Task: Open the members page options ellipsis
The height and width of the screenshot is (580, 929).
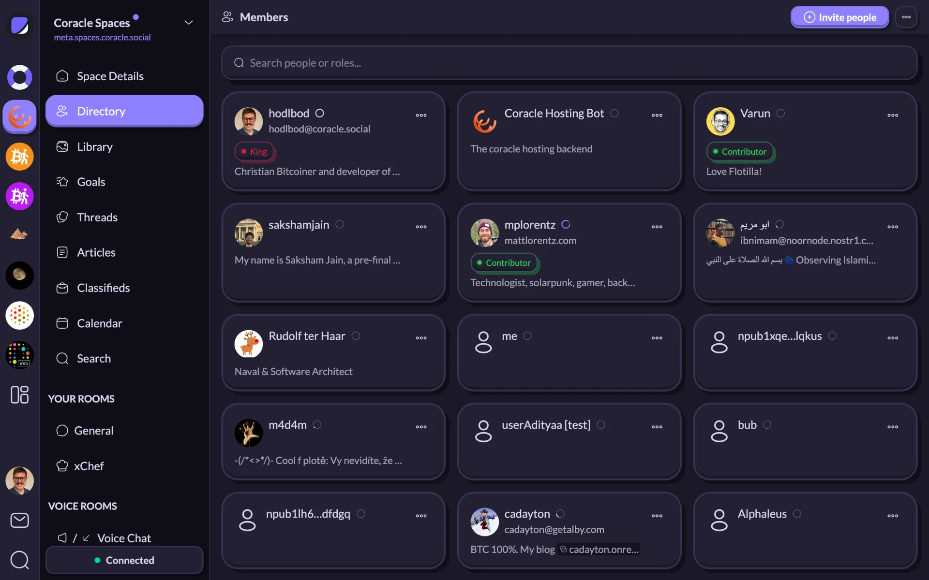Action: (906, 17)
